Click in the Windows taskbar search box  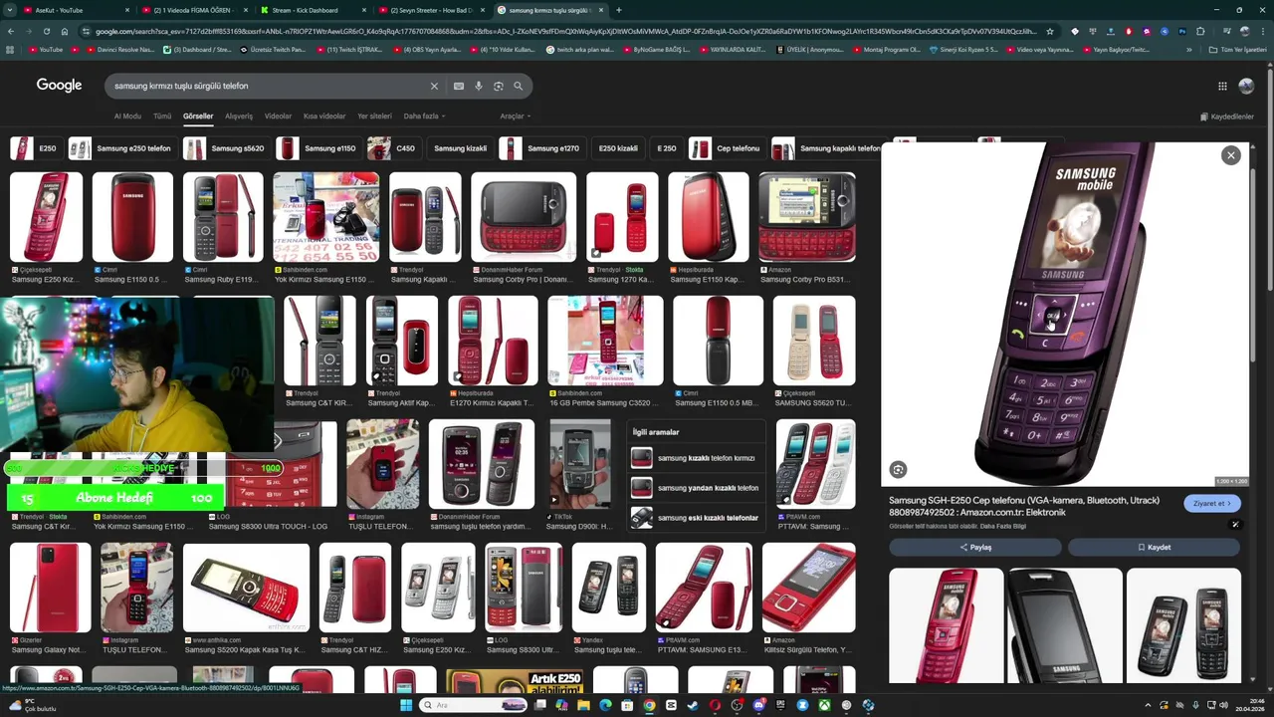point(473,705)
